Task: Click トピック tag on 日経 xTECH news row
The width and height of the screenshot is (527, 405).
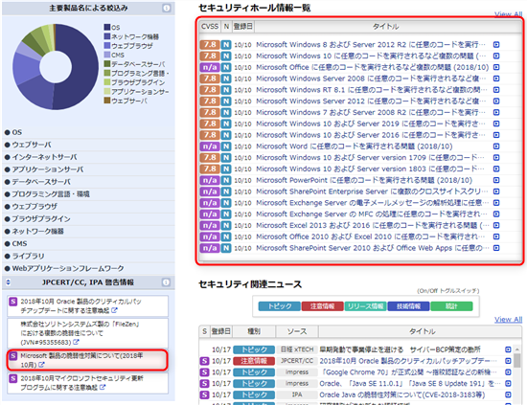Action: coord(254,349)
